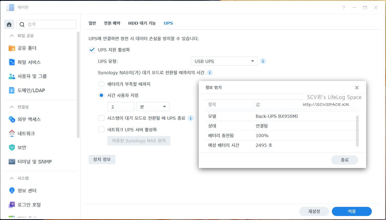Click info icon beside standby time label
This screenshot has height=220, width=386.
coord(209,73)
